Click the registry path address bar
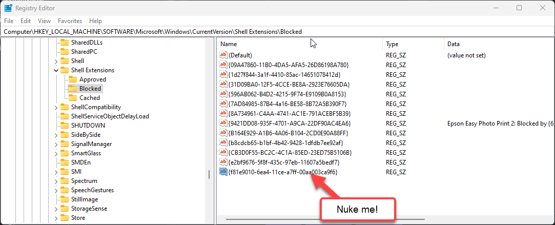555x225 pixels. coord(278,31)
